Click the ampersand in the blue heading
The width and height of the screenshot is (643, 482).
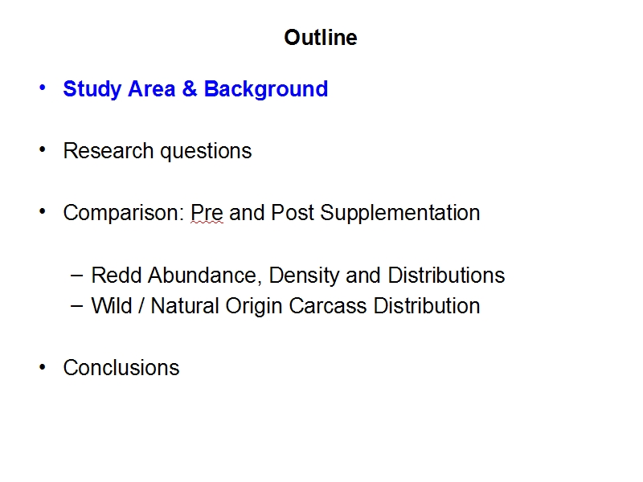click(x=190, y=88)
